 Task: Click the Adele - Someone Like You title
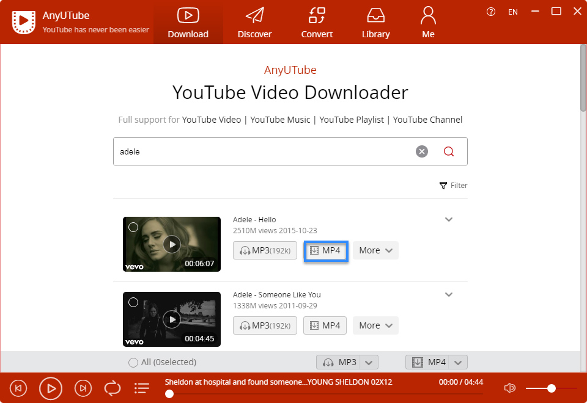276,294
